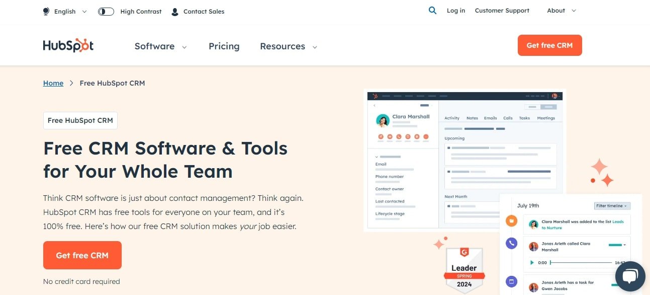The image size is (650, 295).
Task: Expand the About menu
Action: 562,11
